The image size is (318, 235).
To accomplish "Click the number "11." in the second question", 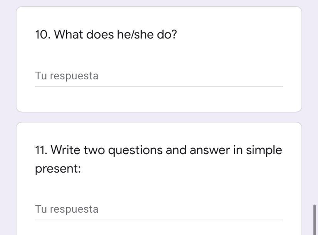I will (41, 150).
